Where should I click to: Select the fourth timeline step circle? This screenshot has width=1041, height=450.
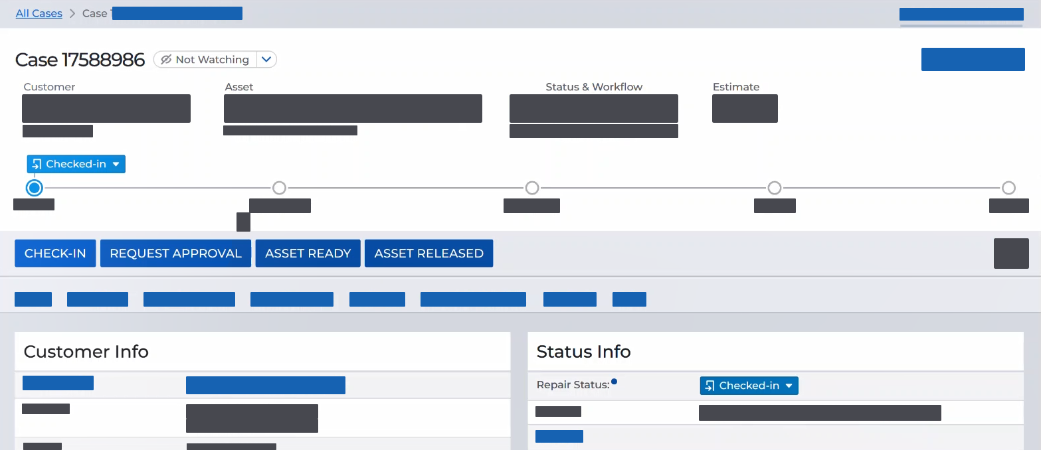(x=774, y=188)
